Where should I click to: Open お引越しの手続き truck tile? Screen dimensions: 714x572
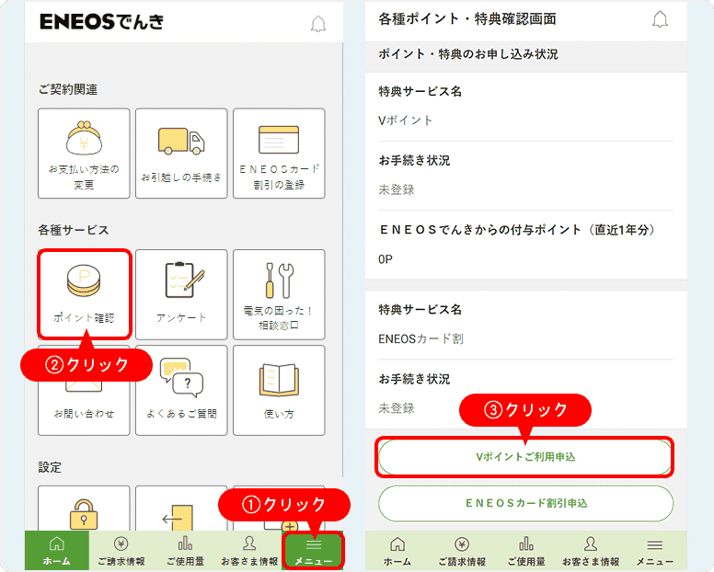[x=181, y=154]
